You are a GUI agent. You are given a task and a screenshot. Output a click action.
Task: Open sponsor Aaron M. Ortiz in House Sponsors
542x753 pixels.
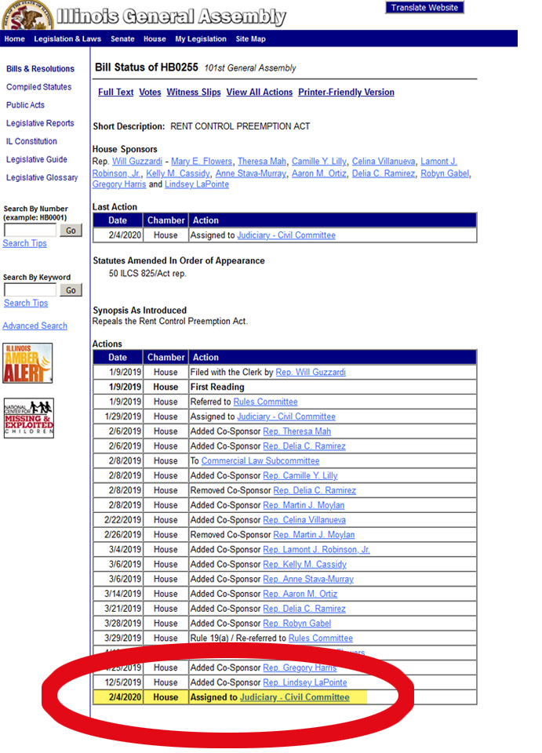tap(319, 173)
